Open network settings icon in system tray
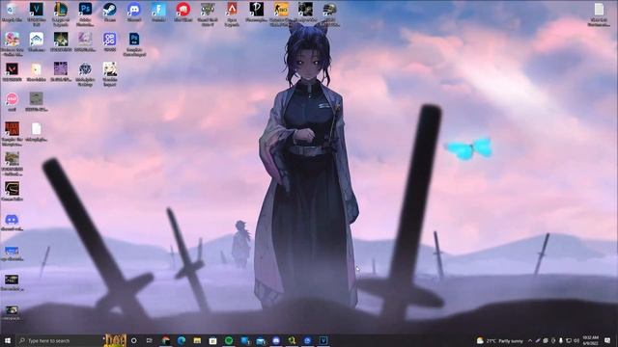618x347 pixels. pyautogui.click(x=569, y=340)
